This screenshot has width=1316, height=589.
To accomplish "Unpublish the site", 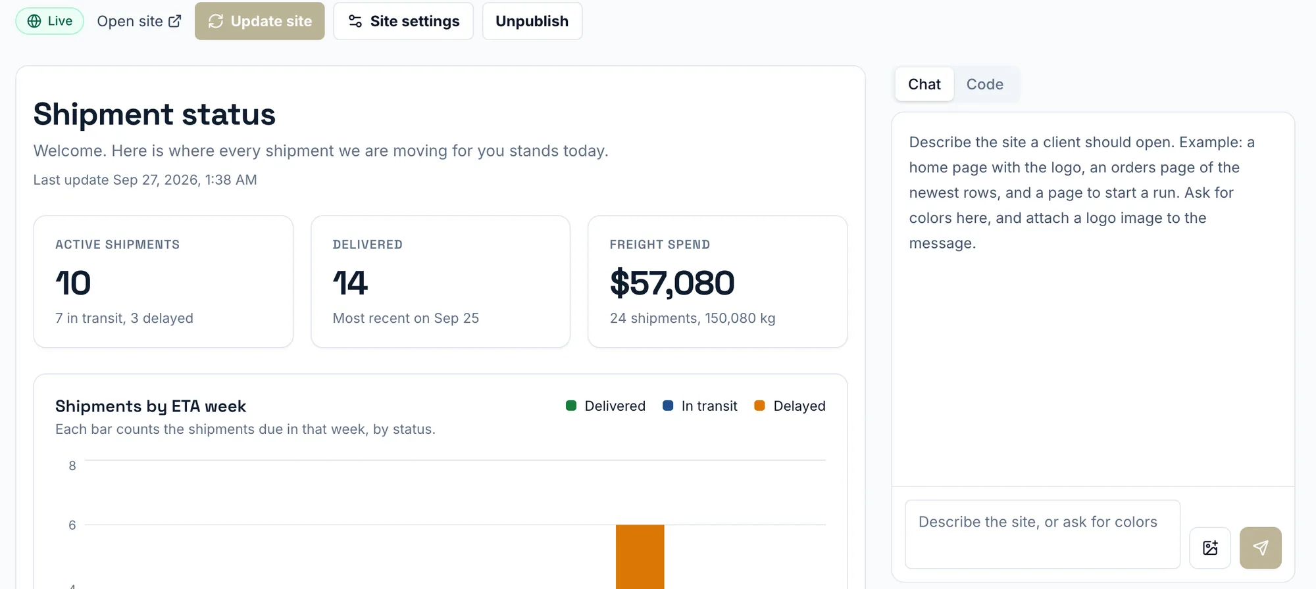I will point(532,21).
